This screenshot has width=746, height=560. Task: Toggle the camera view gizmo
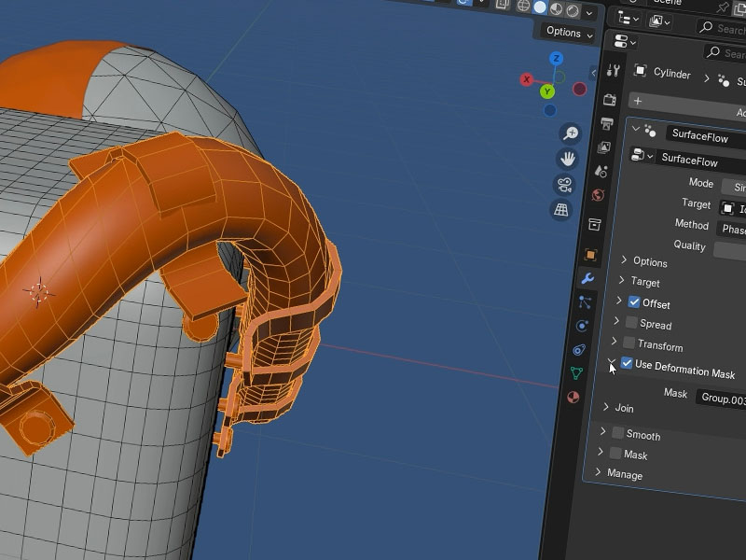pos(565,184)
